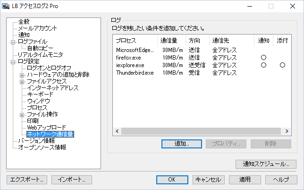Click the 添付 circle mark for iexplore.exe
Screen dimensions: 304x190
click(282, 65)
